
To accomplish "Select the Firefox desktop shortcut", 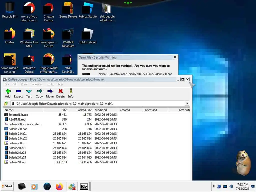I will click(10, 36).
